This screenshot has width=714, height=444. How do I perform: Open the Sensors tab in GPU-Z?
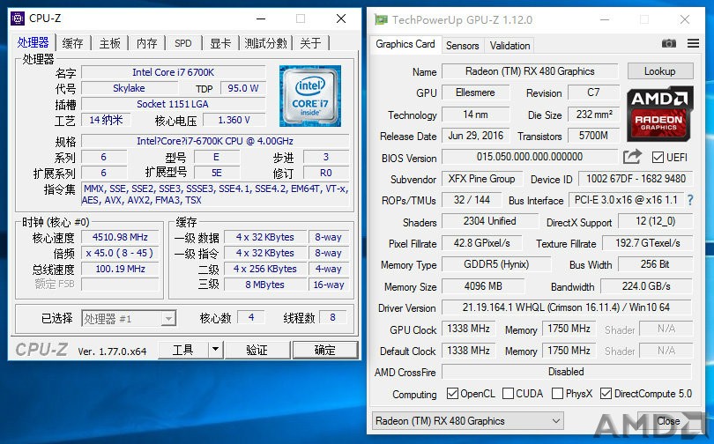tap(462, 46)
